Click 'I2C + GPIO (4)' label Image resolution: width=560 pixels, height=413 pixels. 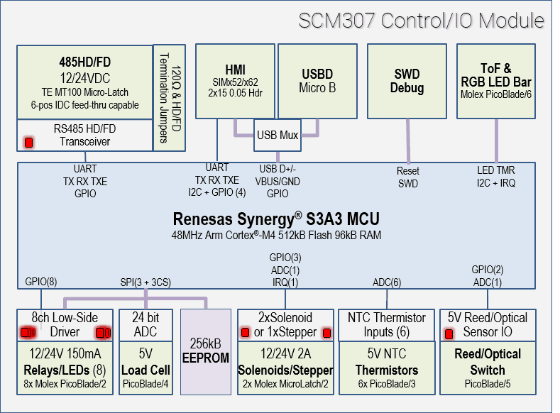point(217,192)
